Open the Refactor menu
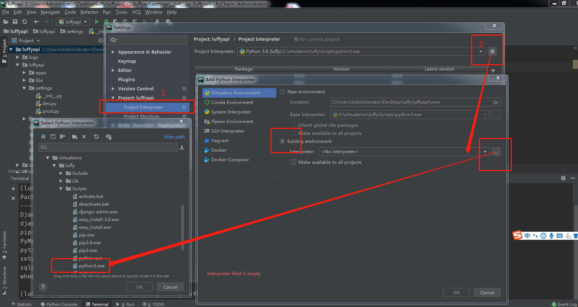The height and width of the screenshot is (307, 578). click(89, 12)
